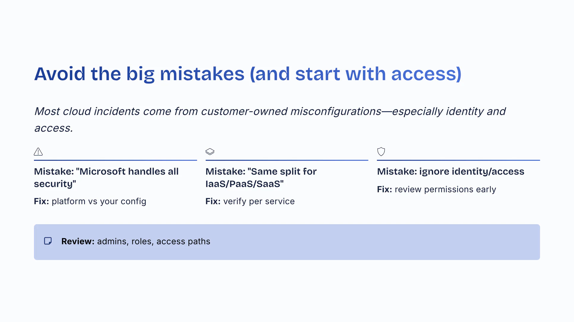The image size is (574, 322).
Task: Select the 'Same split for IaaS/PaaS/SaaS' heading
Action: [261, 177]
